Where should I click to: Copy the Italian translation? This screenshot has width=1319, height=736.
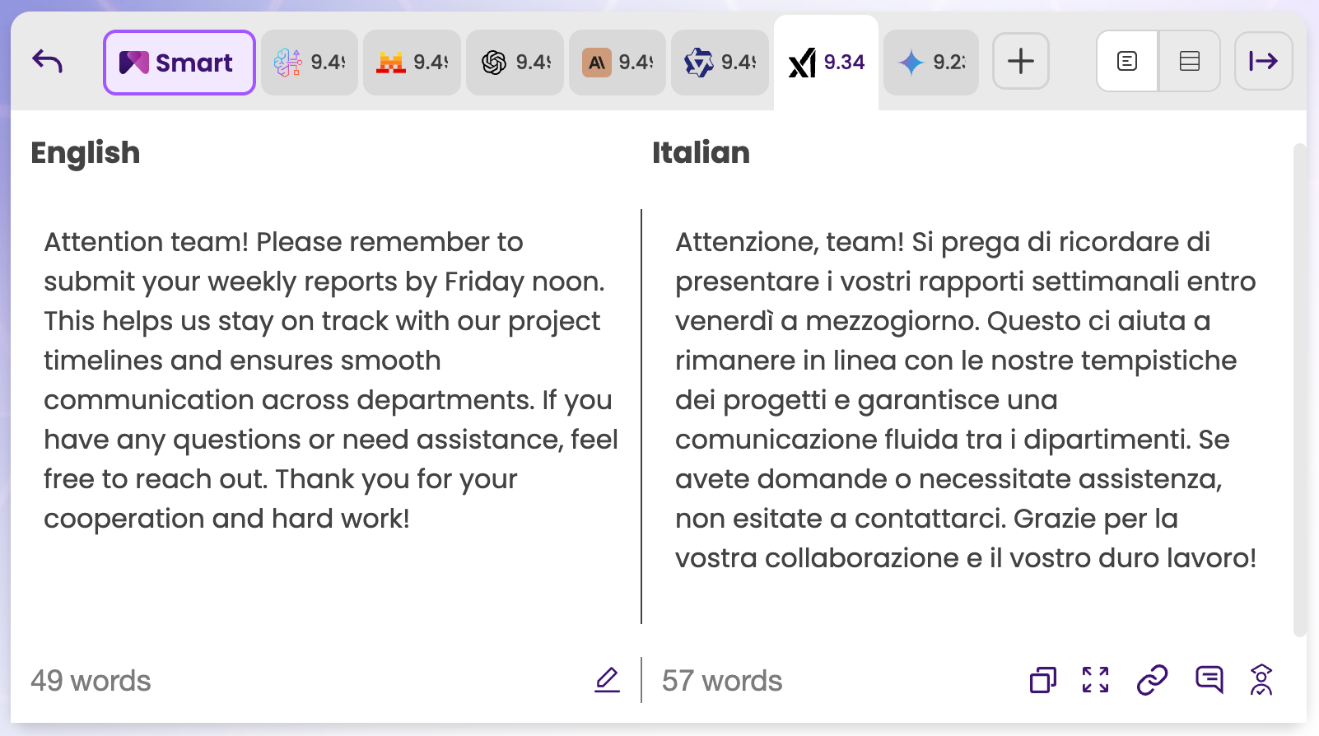(x=1042, y=680)
